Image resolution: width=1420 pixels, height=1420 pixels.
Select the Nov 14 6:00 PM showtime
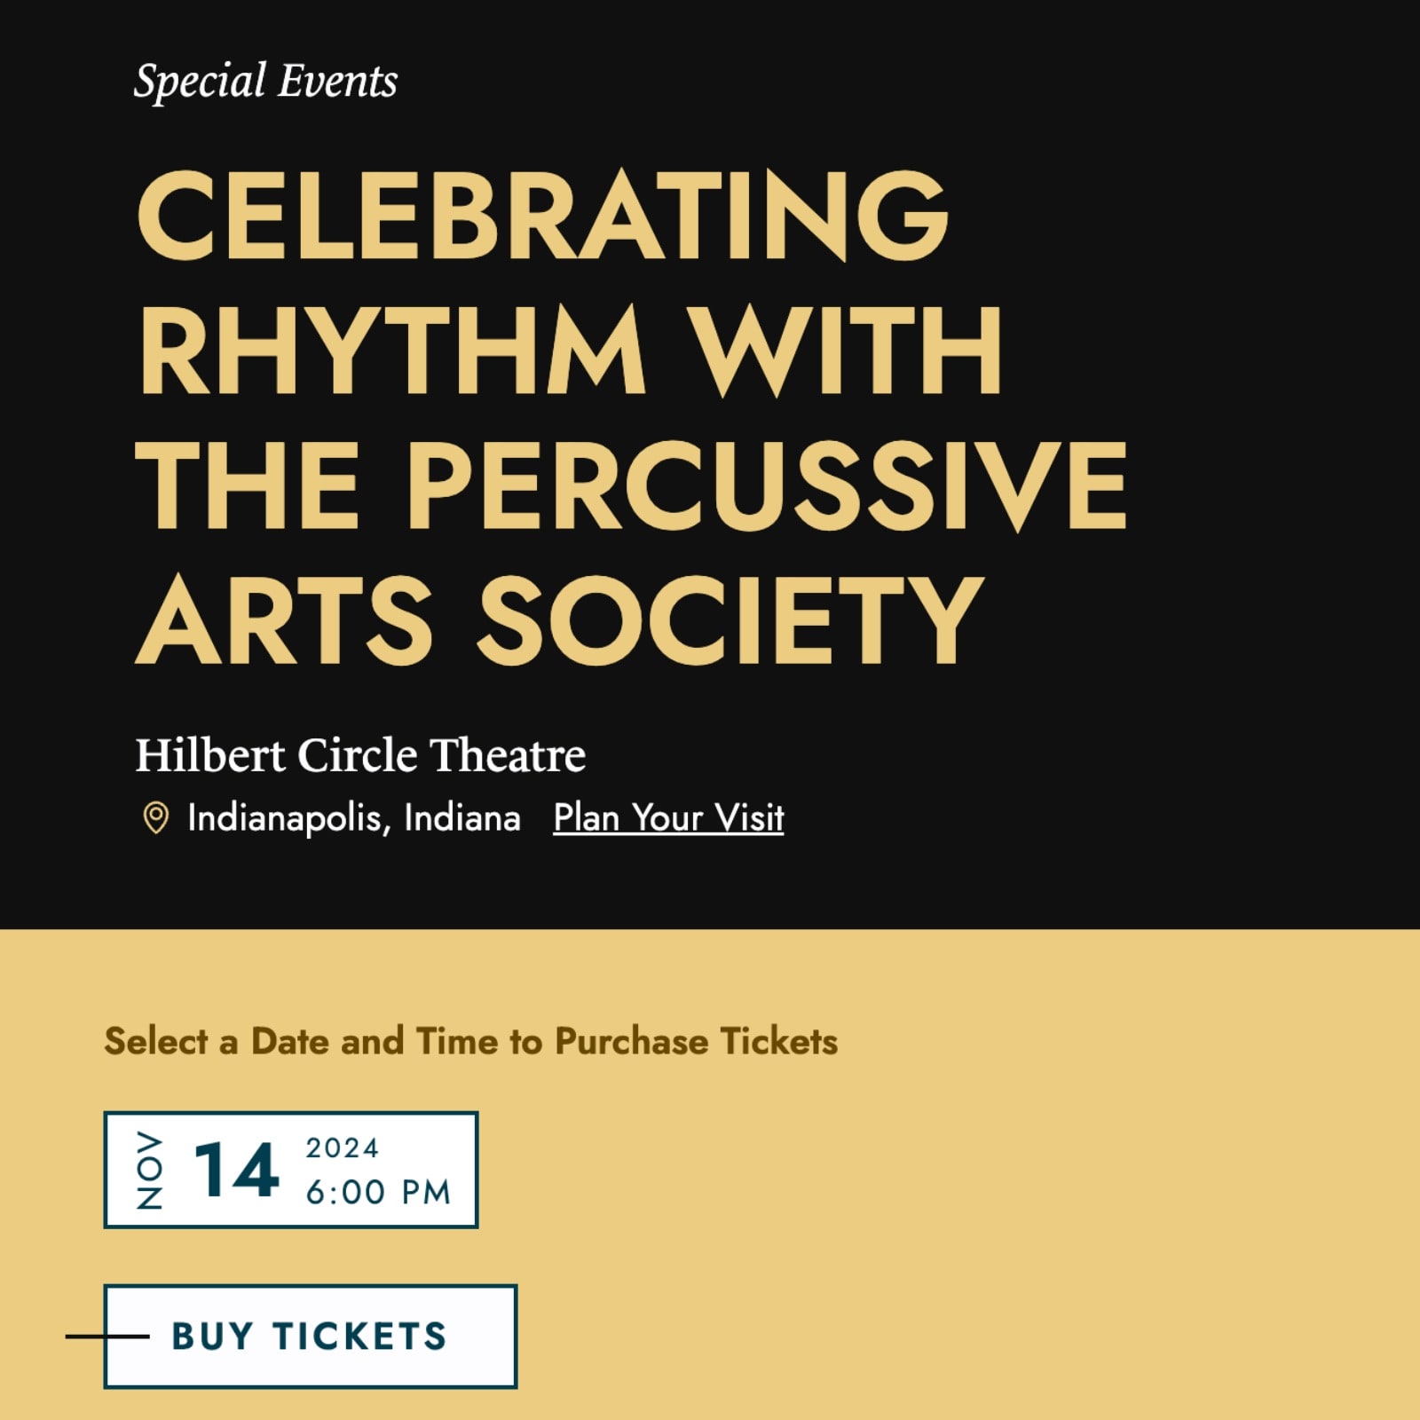291,1170
